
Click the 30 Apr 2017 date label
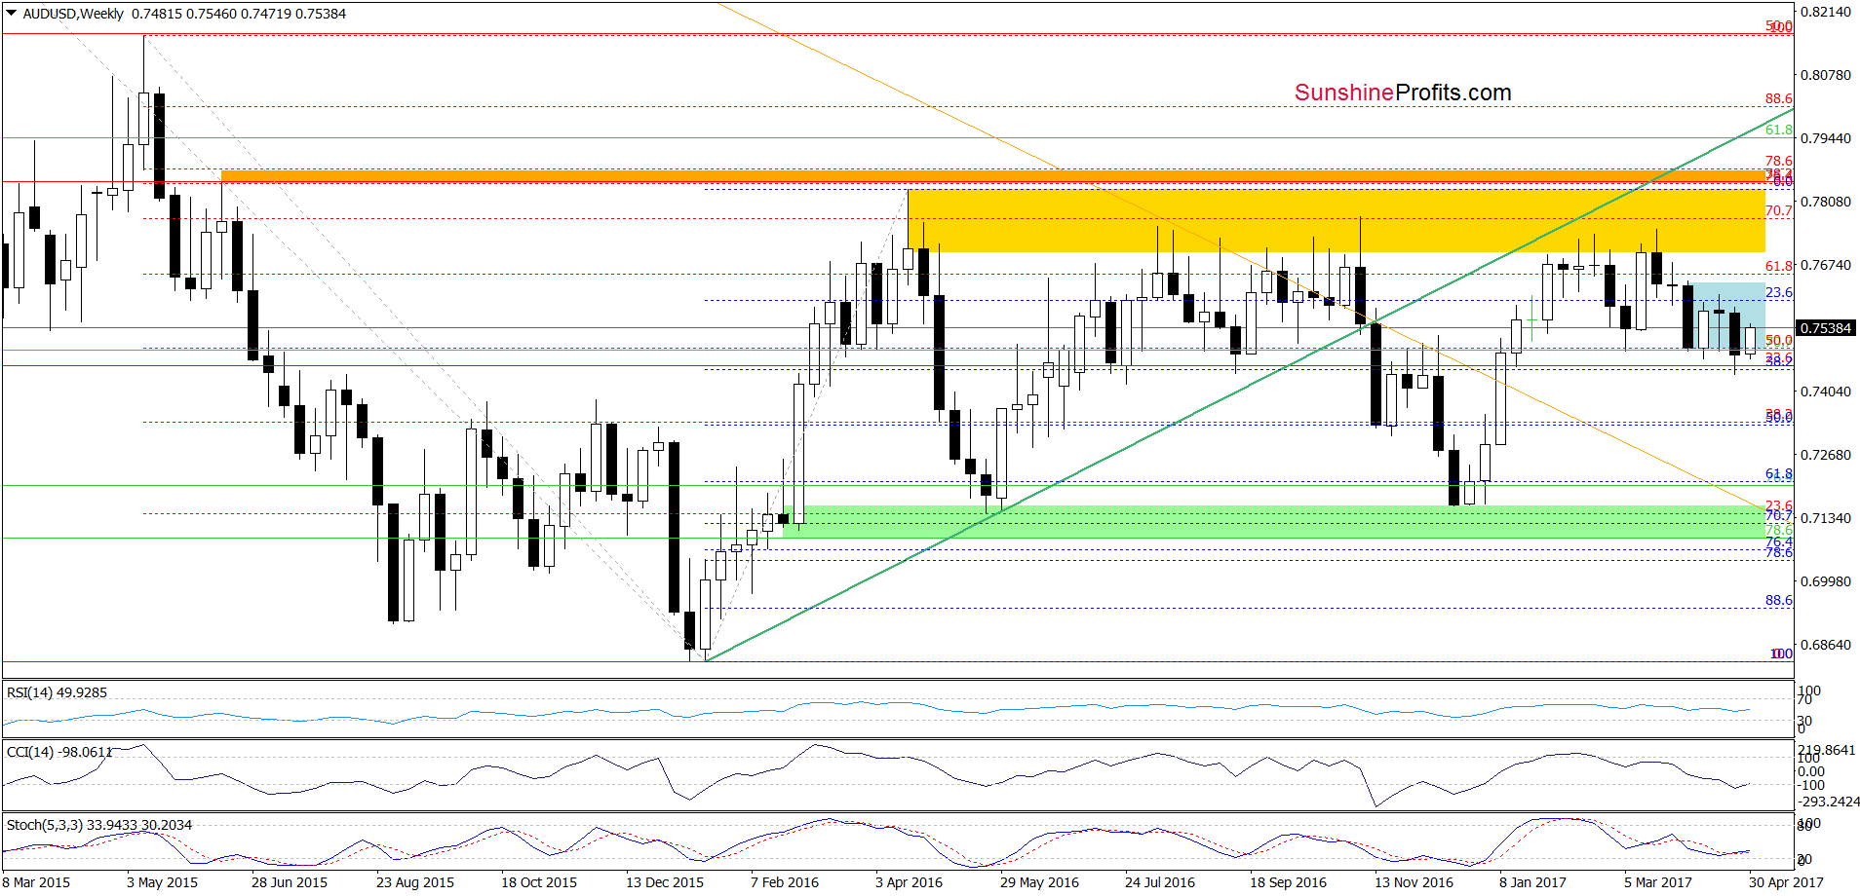[x=1786, y=882]
